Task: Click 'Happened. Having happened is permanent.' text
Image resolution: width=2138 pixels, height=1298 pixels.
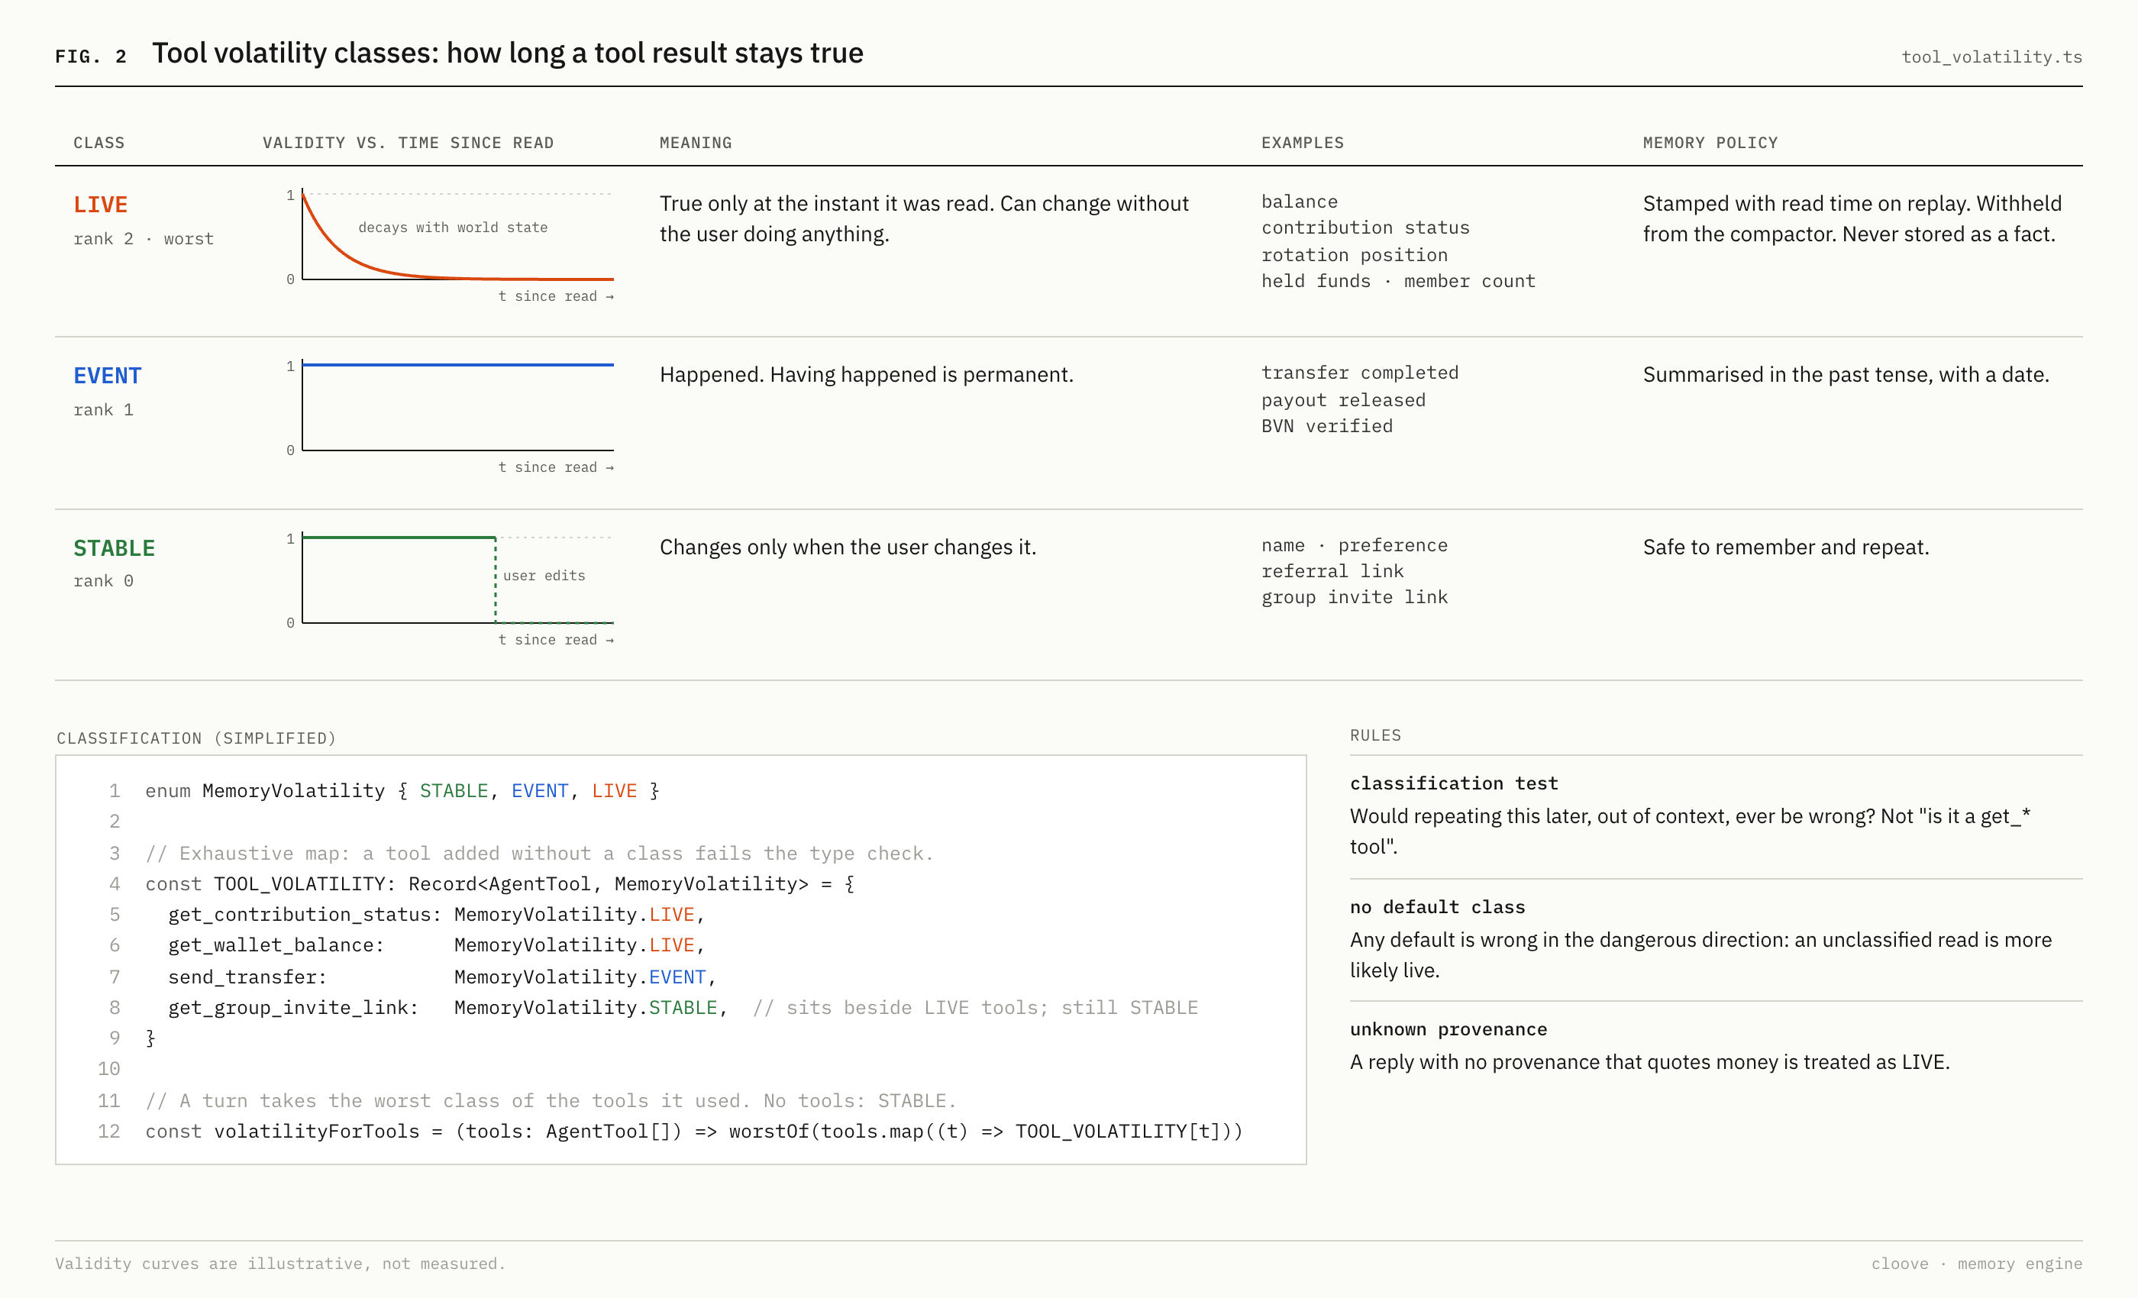Action: coord(867,375)
